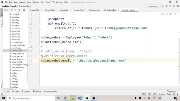The width and height of the screenshot is (180, 101).
Task: Open Task View on taskbar
Action: 58,98
